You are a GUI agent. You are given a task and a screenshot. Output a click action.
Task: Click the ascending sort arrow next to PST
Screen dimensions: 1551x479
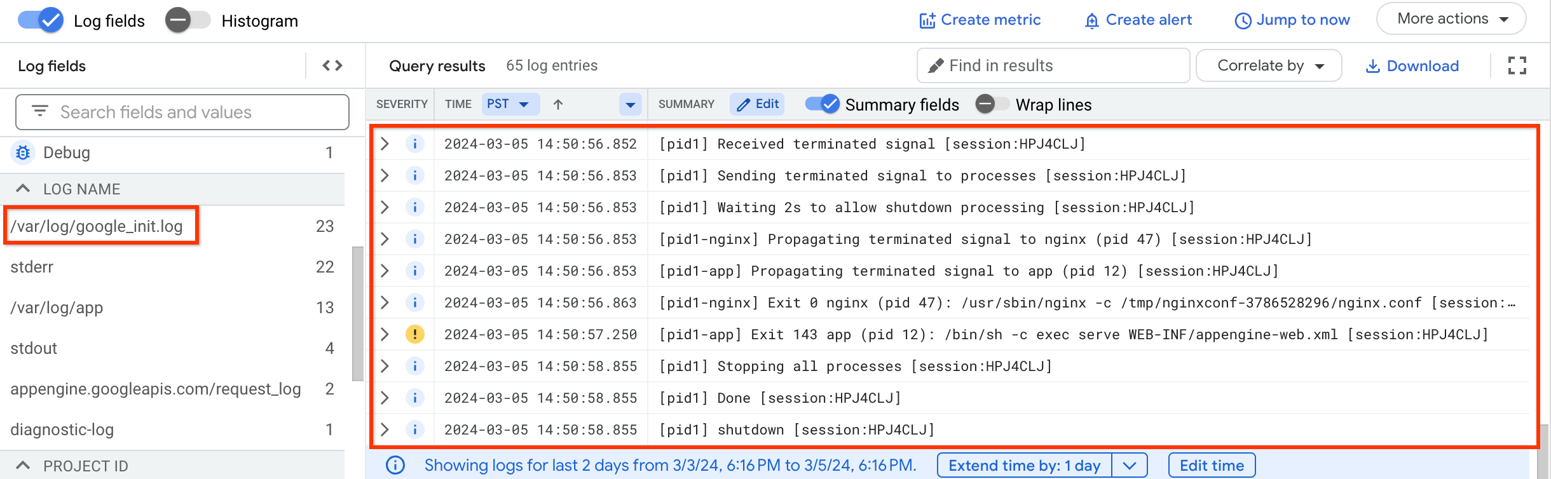pos(558,104)
